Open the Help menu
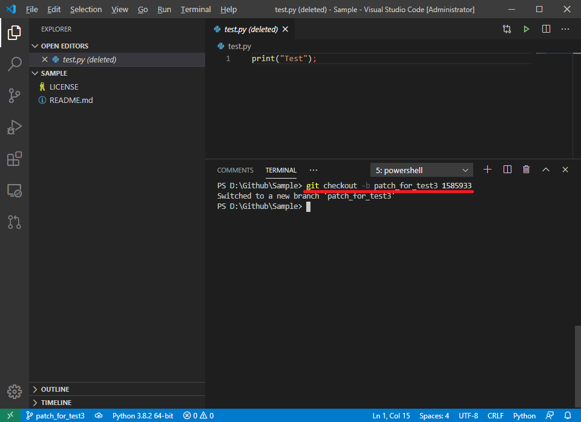The height and width of the screenshot is (422, 581). tap(229, 9)
